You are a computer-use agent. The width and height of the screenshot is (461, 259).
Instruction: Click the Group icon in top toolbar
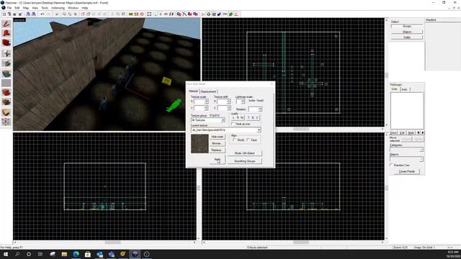[x=64, y=14]
